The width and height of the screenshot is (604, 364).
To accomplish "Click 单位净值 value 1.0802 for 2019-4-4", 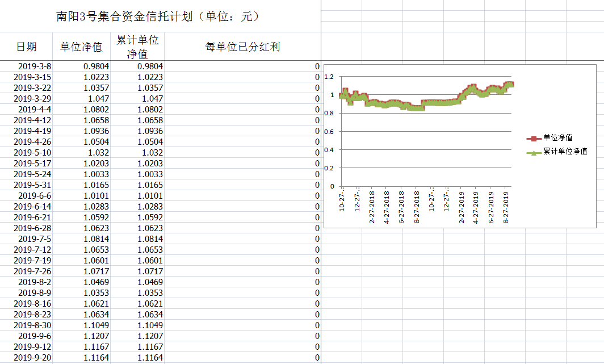I will click(x=81, y=110).
